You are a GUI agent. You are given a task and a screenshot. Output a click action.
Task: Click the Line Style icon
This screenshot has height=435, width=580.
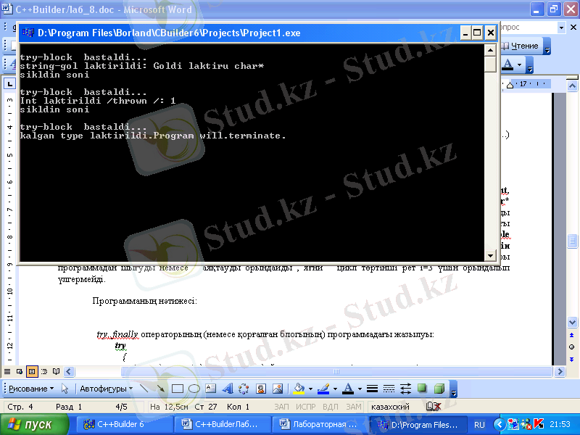[x=372, y=389]
